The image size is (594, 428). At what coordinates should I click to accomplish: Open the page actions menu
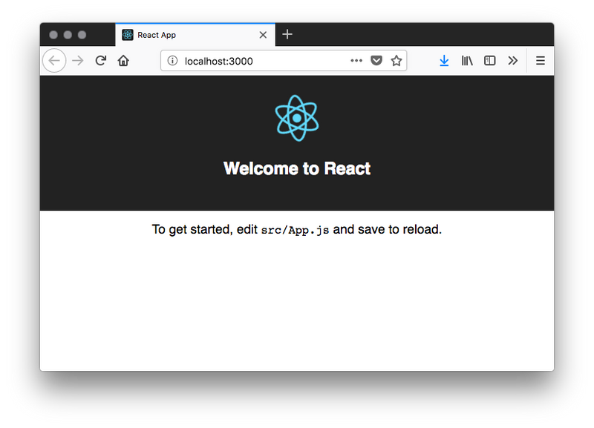(356, 60)
